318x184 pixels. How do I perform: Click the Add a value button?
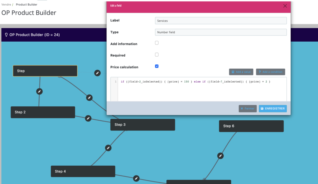coord(241,72)
